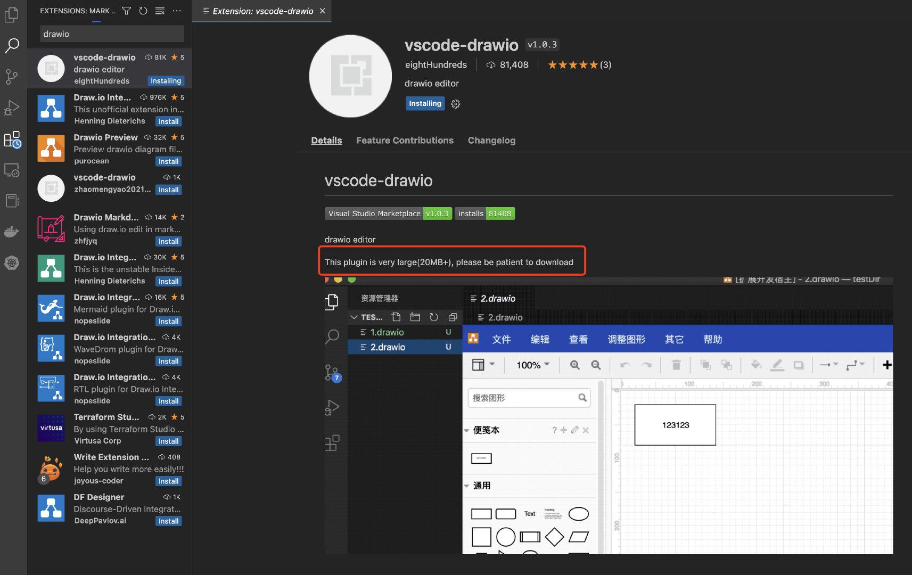This screenshot has height=575, width=912.
Task: Click the extension search box containing 'drawio'
Action: point(112,34)
